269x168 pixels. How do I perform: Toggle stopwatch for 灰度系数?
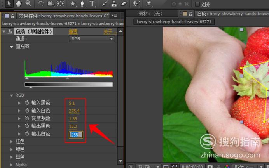pyautogui.click(x=27, y=118)
